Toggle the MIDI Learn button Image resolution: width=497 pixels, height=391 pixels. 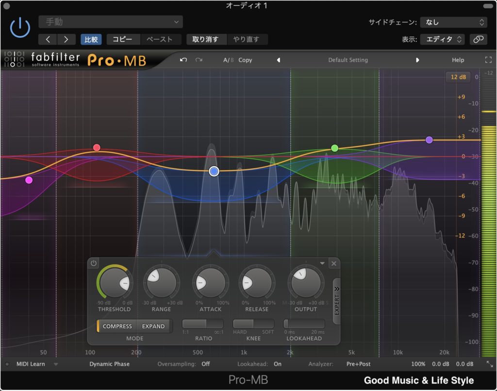[31, 364]
